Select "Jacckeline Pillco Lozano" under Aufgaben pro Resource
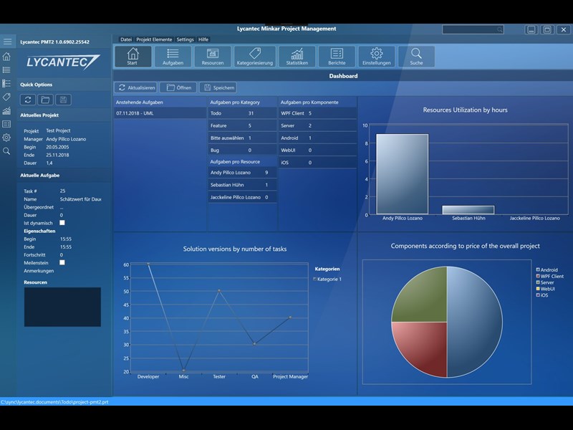The width and height of the screenshot is (573, 430). click(242, 198)
